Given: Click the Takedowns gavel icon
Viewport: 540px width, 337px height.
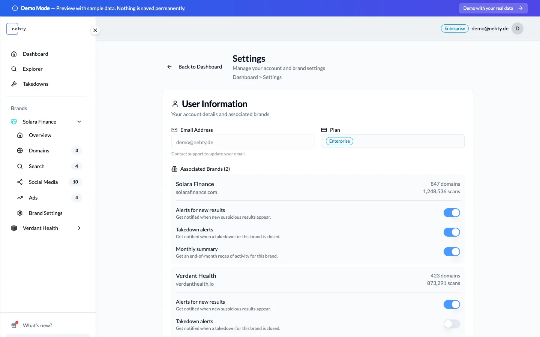Looking at the screenshot, I should pyautogui.click(x=14, y=84).
